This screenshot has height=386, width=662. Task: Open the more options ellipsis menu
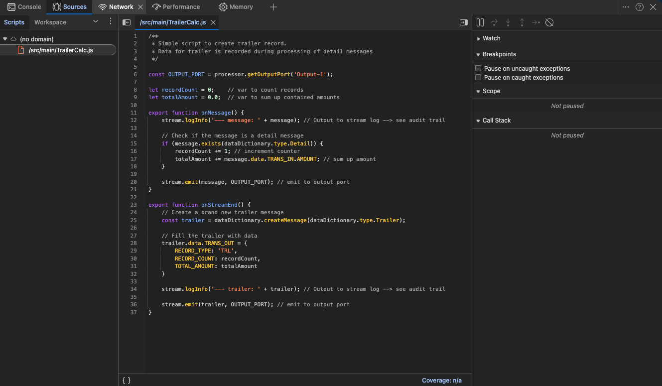(626, 7)
